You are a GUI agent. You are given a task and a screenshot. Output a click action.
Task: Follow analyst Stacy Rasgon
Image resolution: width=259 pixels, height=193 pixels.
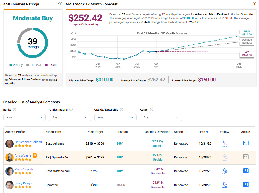click(224, 185)
